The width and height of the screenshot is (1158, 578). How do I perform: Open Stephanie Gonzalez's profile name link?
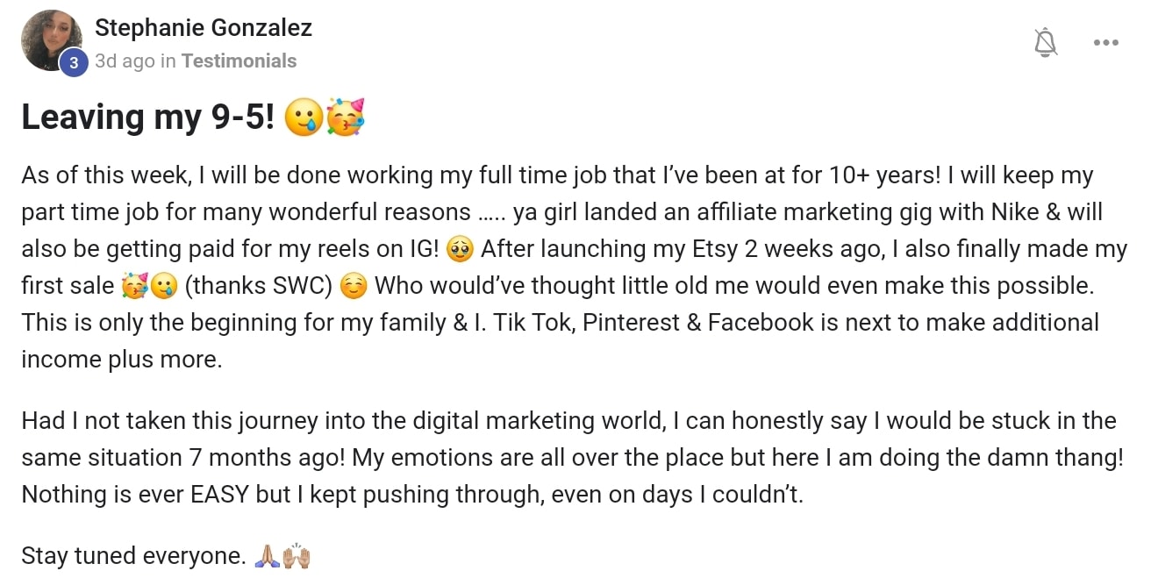coord(203,28)
